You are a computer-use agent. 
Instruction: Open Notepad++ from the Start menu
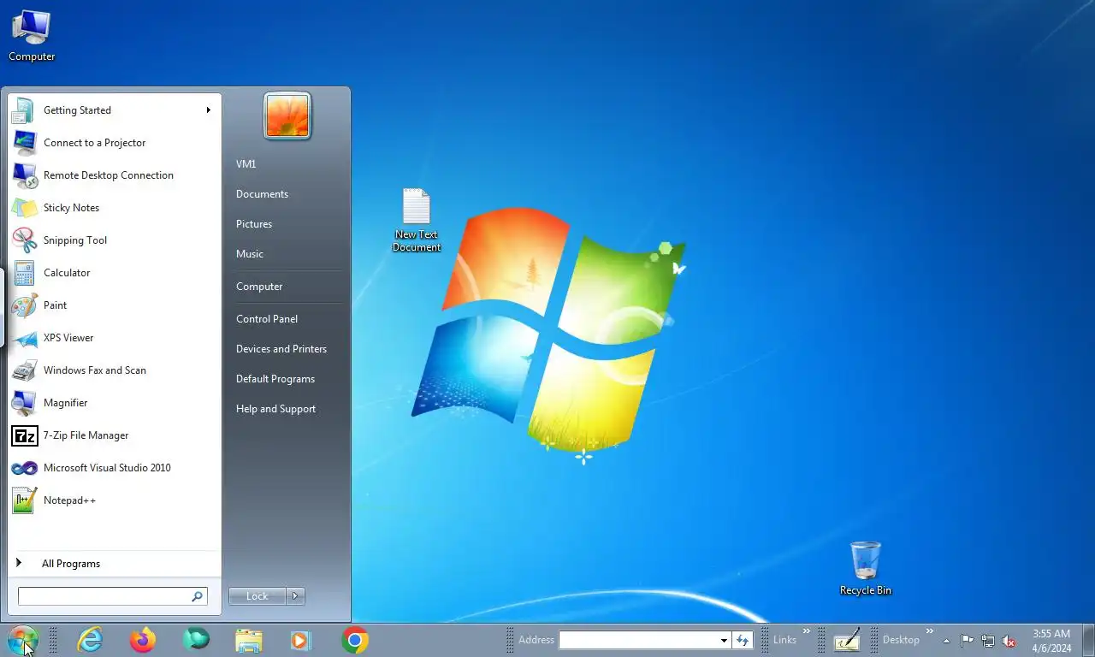[x=115, y=500]
